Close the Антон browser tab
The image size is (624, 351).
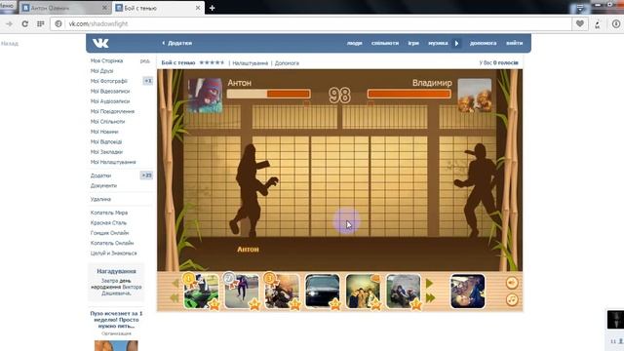[x=104, y=8]
